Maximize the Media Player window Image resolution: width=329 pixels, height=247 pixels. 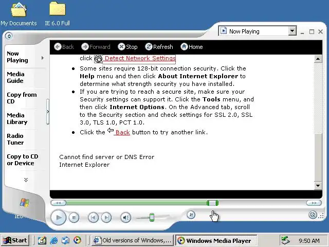[x=312, y=32]
